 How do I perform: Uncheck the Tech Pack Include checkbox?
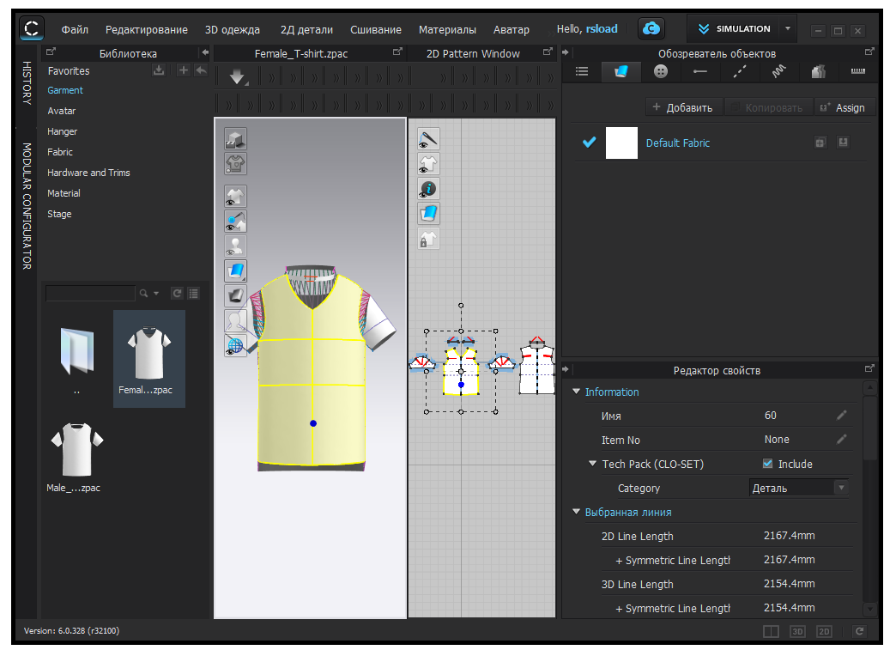(767, 464)
